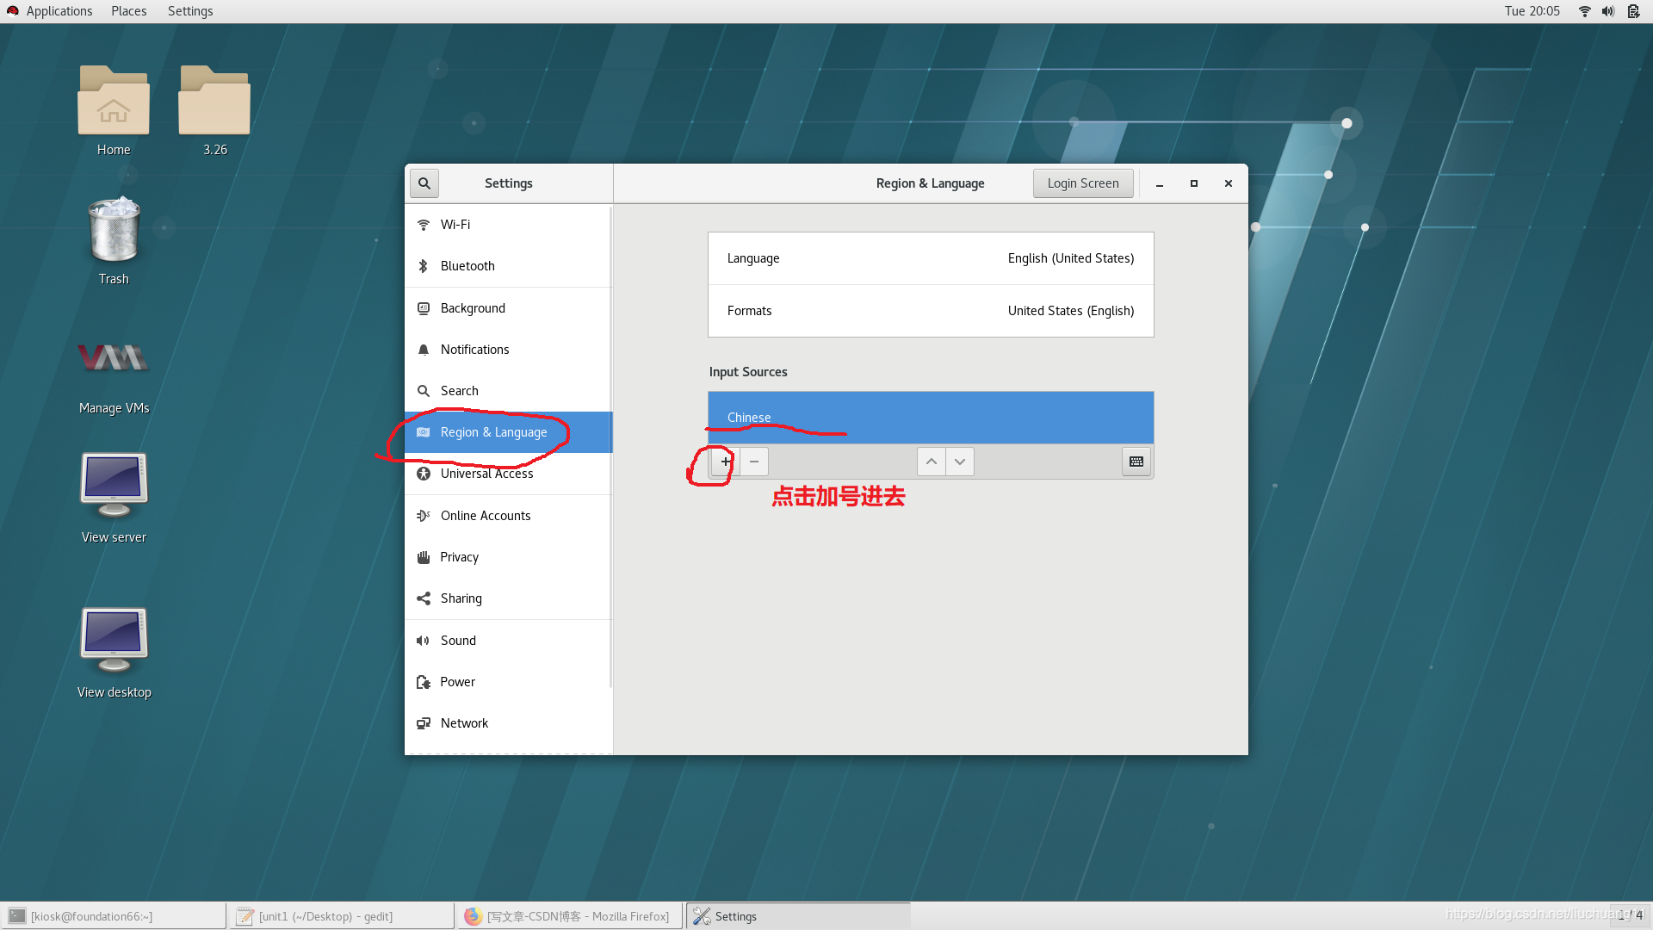The height and width of the screenshot is (930, 1653).
Task: Move Chinese input source down
Action: (959, 462)
